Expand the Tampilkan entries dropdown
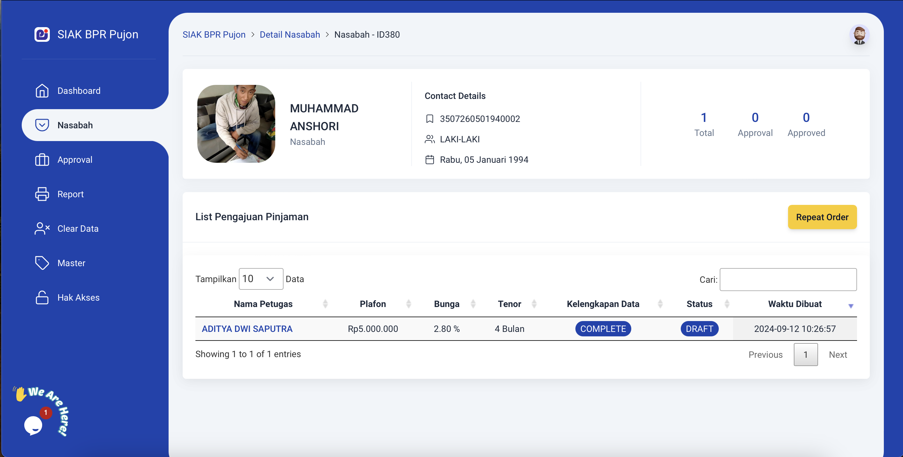This screenshot has height=457, width=903. (x=261, y=279)
